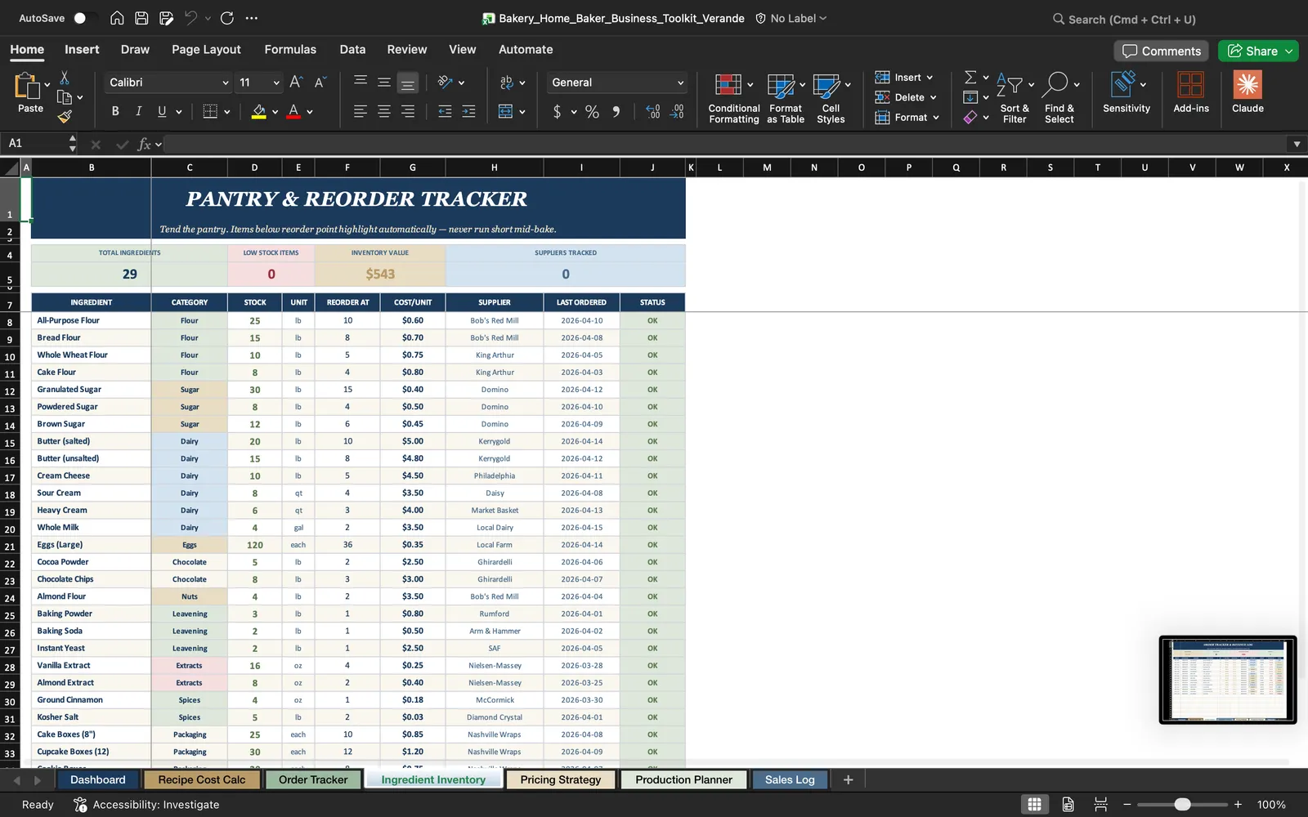
Task: Click the Merge & Center icon
Action: (x=505, y=111)
